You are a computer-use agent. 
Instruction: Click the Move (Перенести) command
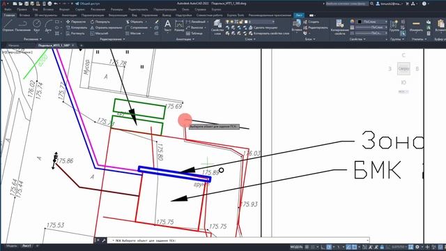[76, 22]
